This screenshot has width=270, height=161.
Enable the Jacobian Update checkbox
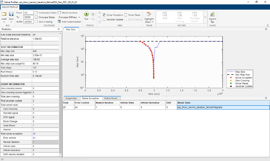pyautogui.click(x=104, y=19)
